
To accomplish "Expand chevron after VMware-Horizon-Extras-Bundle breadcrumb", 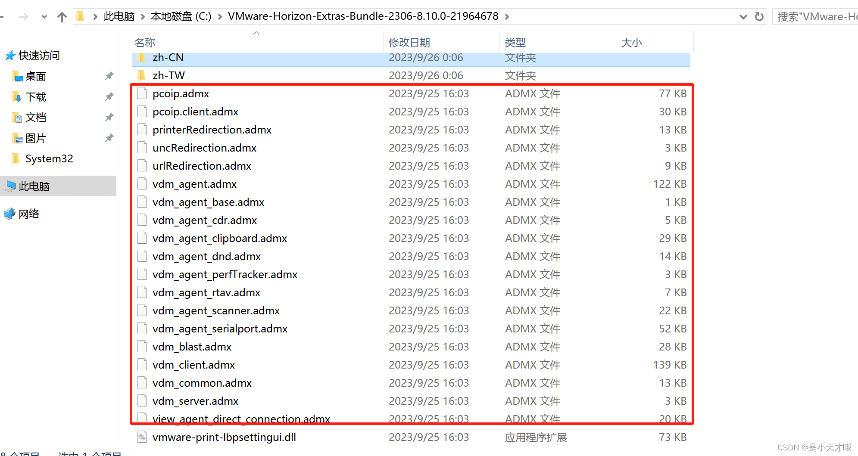I will pos(507,17).
